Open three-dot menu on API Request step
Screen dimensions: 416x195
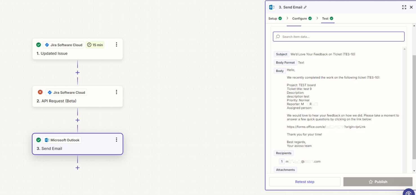(x=117, y=92)
